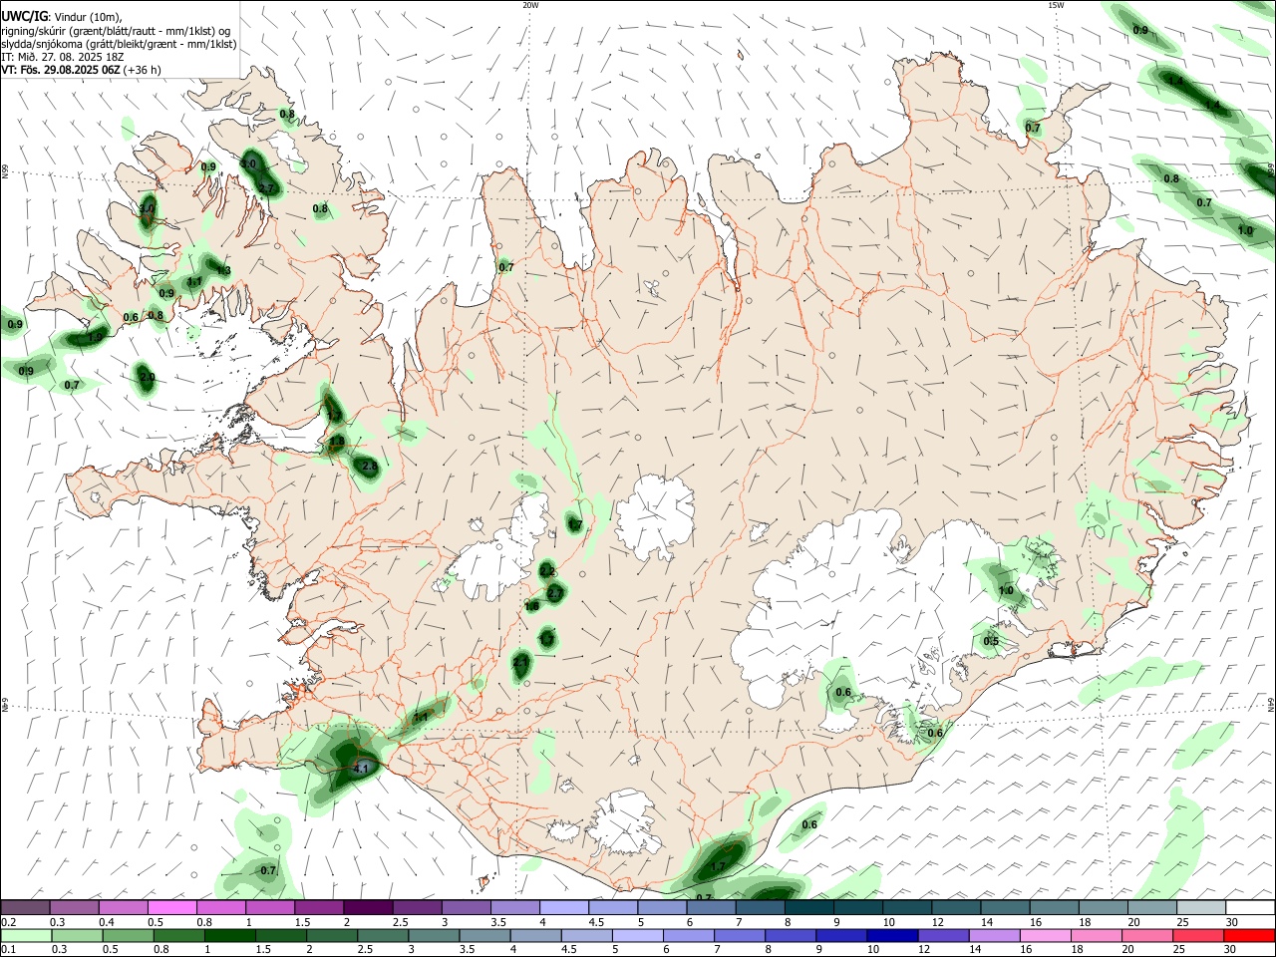Click the initial time Mið. 27. 08. 2025 18Z
This screenshot has width=1276, height=957.
[x=72, y=57]
